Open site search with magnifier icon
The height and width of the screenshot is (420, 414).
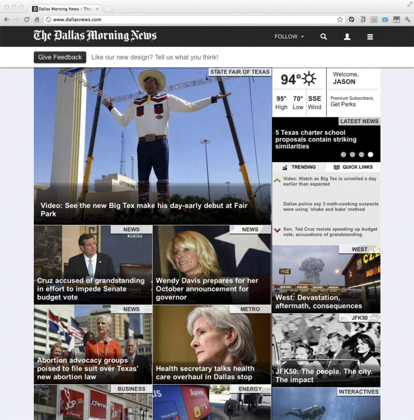[324, 37]
